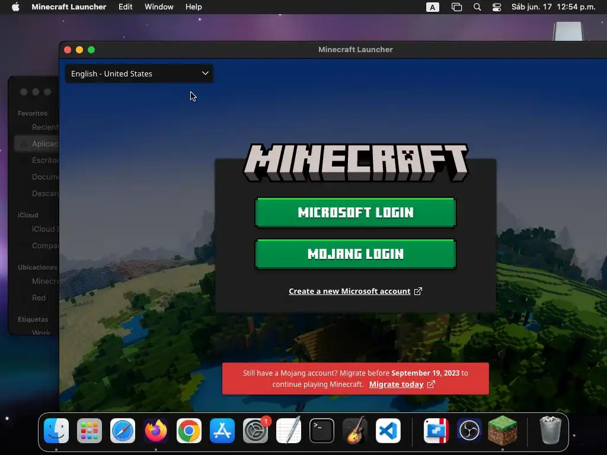Viewport: 607px width, 455px height.
Task: Click the Minecraft logo image
Action: (x=356, y=162)
